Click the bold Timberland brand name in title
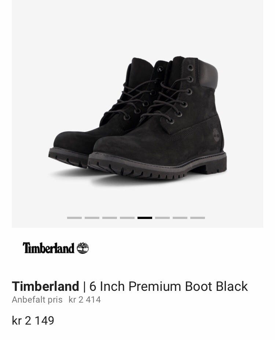The image size is (275, 340). [45, 286]
